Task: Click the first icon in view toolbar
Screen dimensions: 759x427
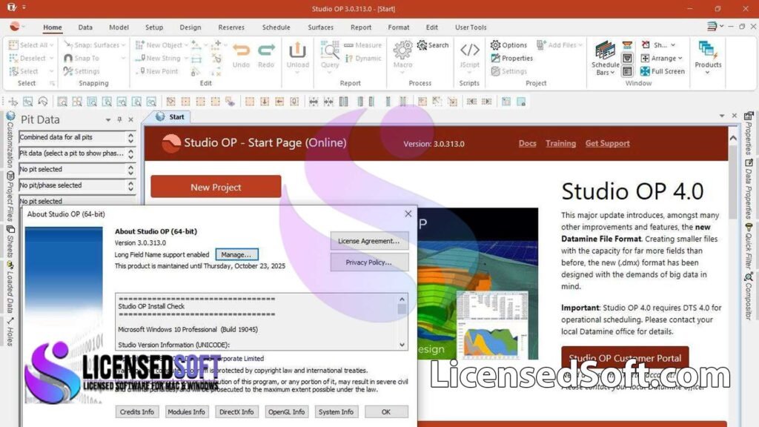Action: [x=13, y=102]
